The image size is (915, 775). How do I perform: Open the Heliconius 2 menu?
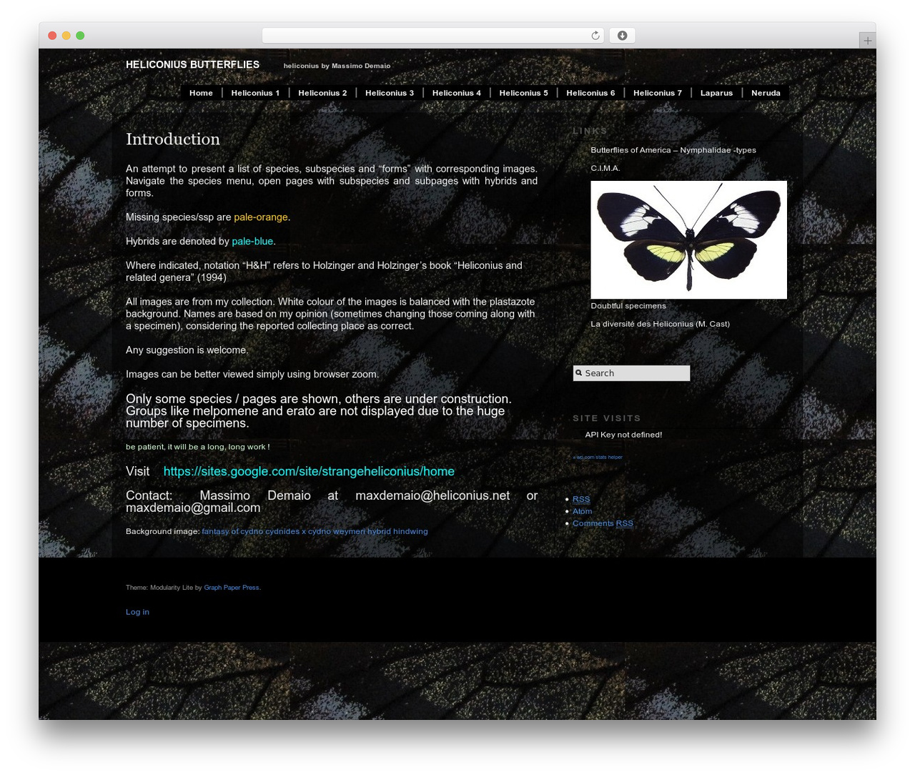point(322,93)
